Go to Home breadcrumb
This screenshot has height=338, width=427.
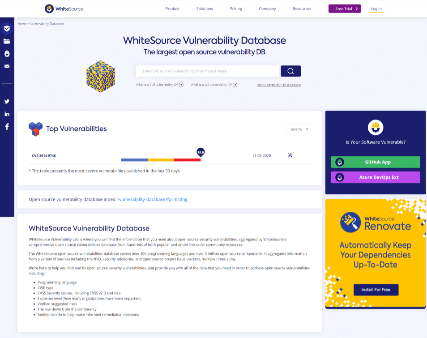(22, 24)
